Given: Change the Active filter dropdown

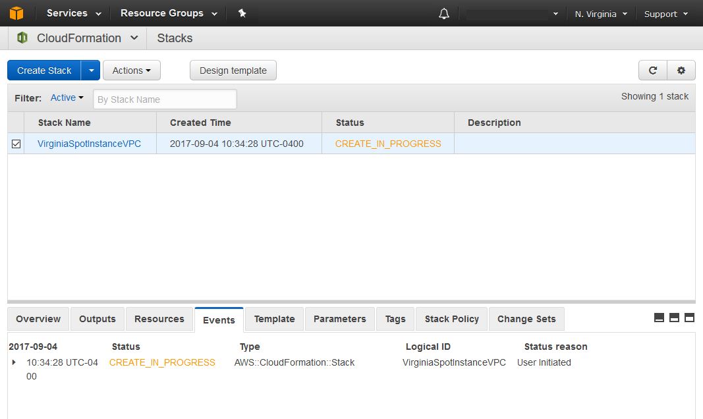Looking at the screenshot, I should pos(67,98).
